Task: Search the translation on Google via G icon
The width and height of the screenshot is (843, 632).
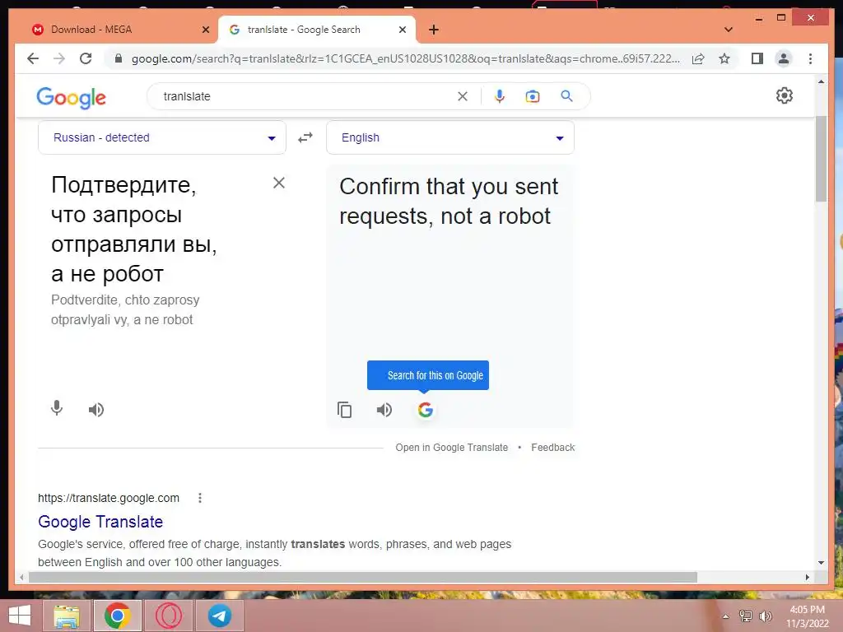Action: click(x=425, y=410)
